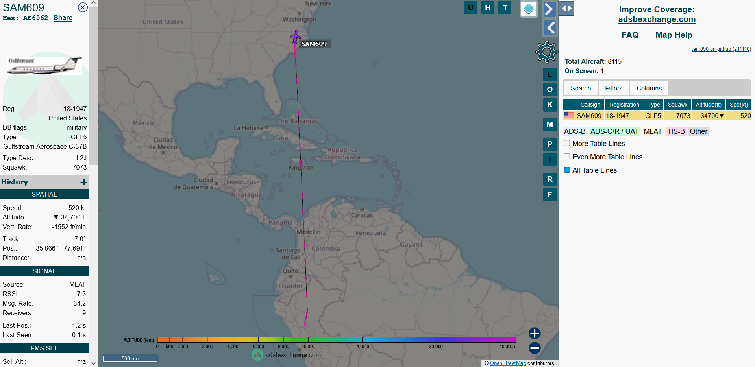Sort table by Registration column
The image size is (755, 367).
(x=624, y=105)
